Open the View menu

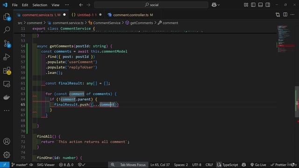[x=55, y=5]
